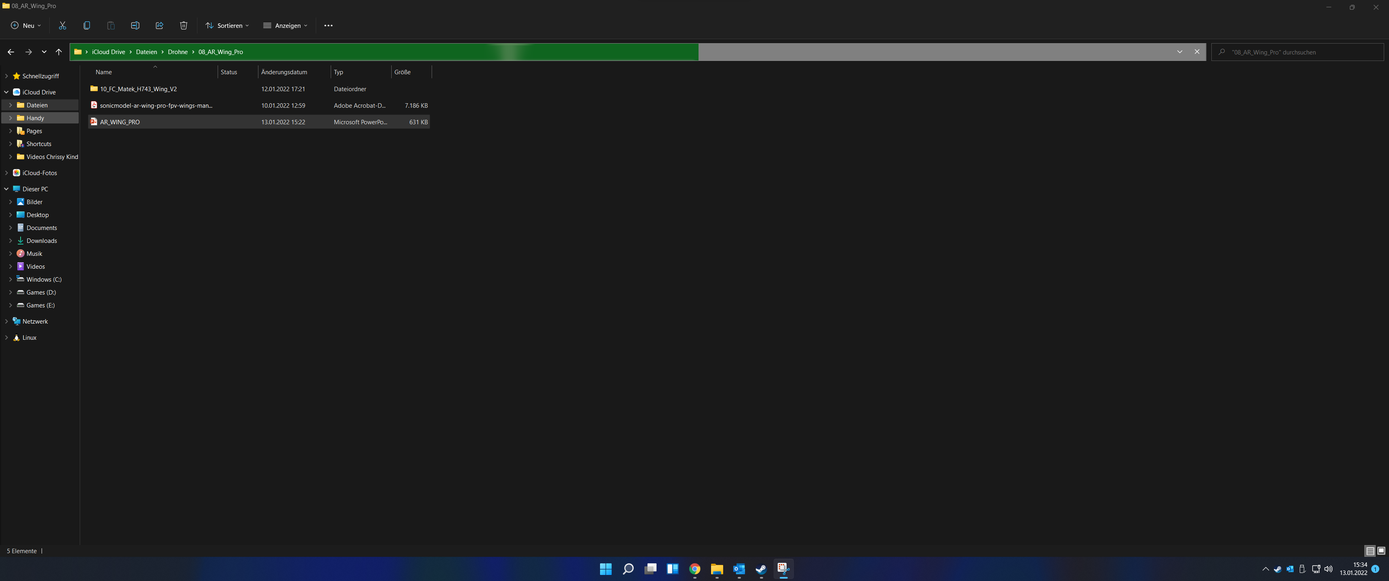Open the Neu menu
1389x581 pixels.
pyautogui.click(x=26, y=25)
